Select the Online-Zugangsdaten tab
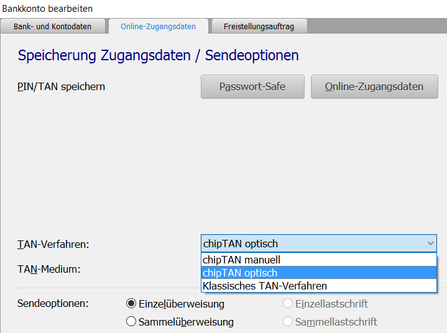 [158, 26]
